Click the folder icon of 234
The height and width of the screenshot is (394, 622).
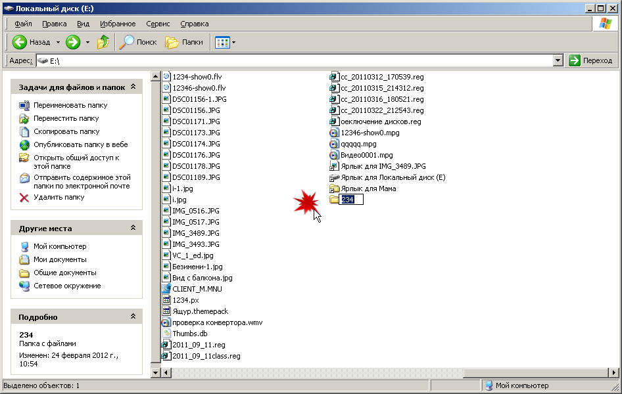(x=335, y=199)
